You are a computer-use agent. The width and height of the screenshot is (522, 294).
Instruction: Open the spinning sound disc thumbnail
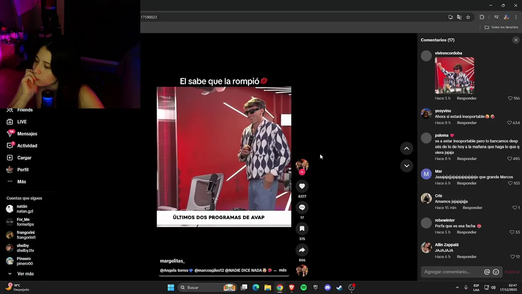(302, 271)
